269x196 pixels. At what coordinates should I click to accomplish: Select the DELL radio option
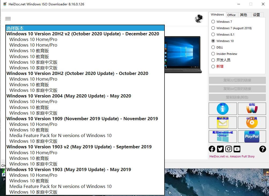click(213, 47)
